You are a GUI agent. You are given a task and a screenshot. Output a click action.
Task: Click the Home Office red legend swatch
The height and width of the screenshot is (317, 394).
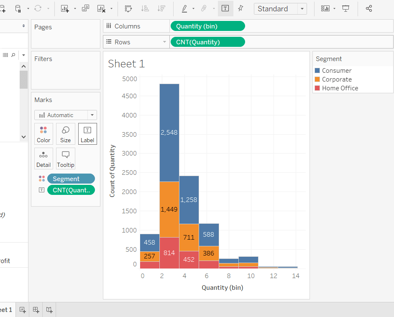317,88
